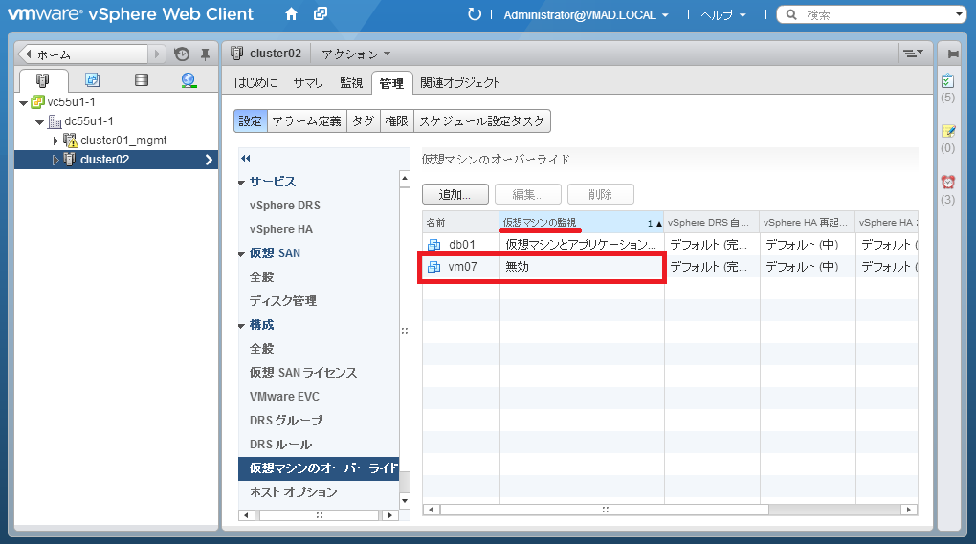This screenshot has width=976, height=544.
Task: Open search box dropdown arrow
Action: click(x=959, y=14)
